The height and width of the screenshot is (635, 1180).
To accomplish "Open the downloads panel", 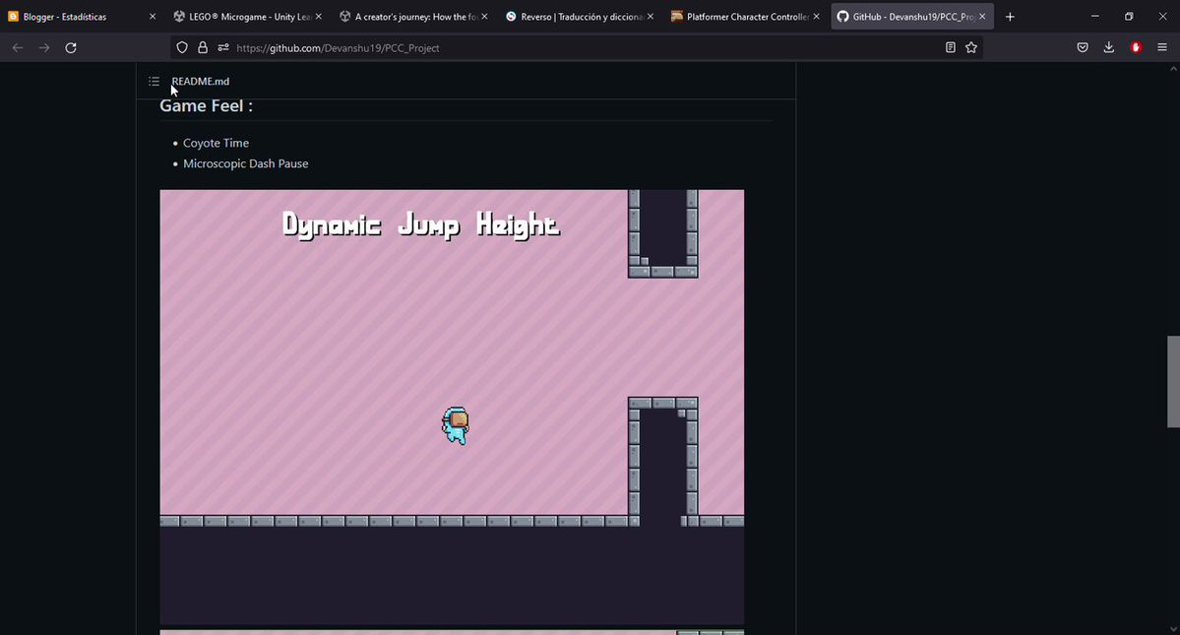I will tap(1108, 47).
